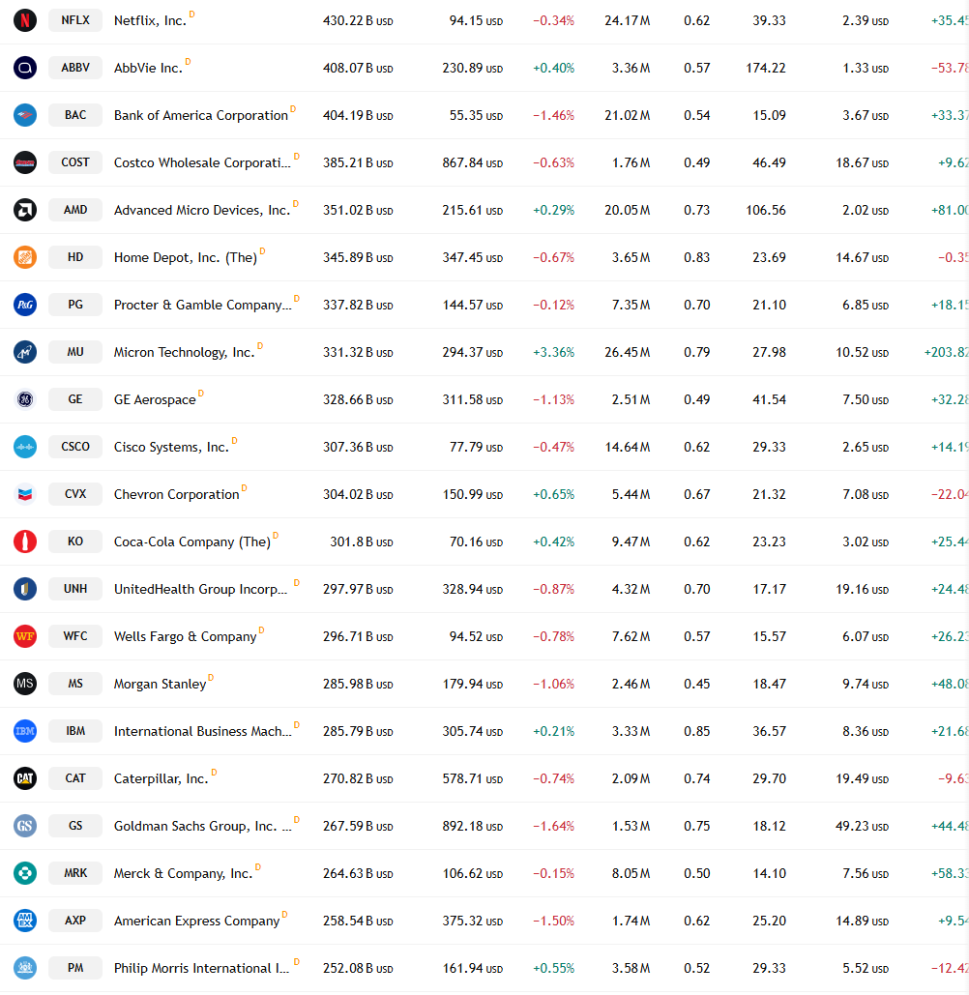969x995 pixels.
Task: Click the Bank of America logo icon
Action: coord(25,115)
